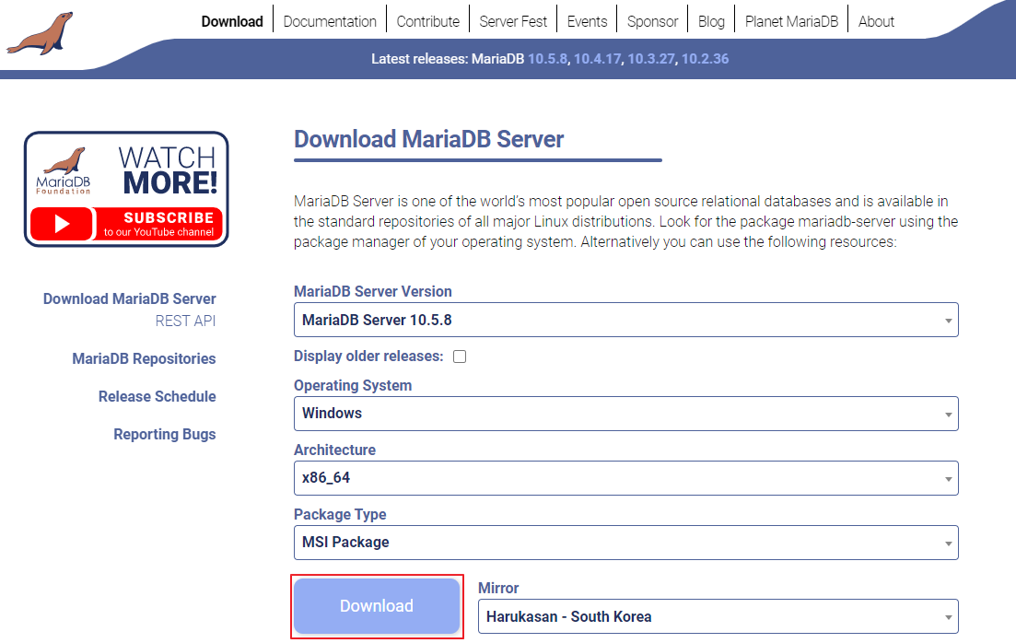Click the 10.3.27 latest release link
1016x643 pixels.
651,59
